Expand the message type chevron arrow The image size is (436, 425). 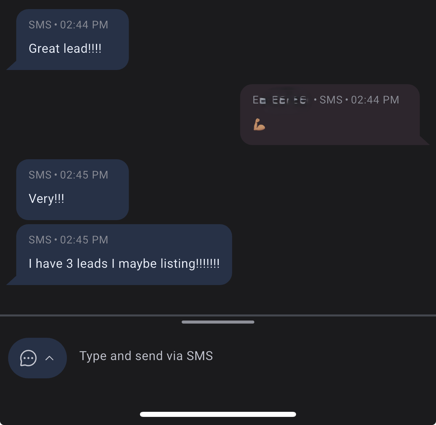(x=49, y=358)
